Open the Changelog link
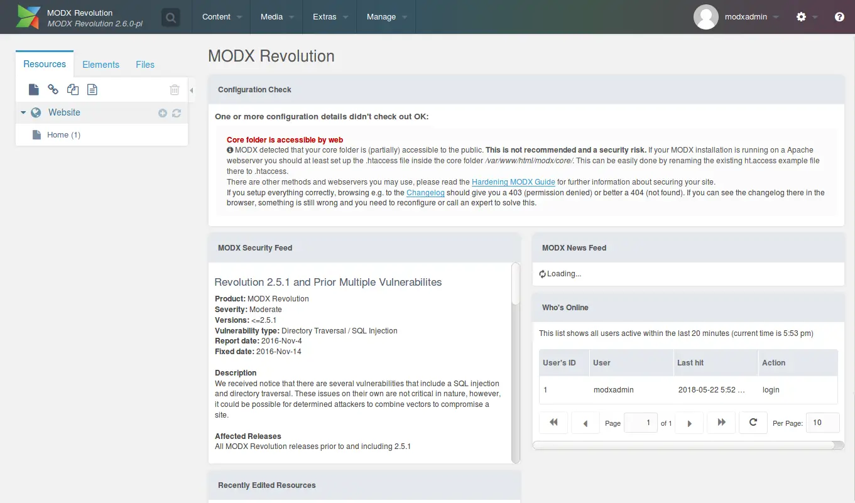The height and width of the screenshot is (503, 855). (x=424, y=193)
